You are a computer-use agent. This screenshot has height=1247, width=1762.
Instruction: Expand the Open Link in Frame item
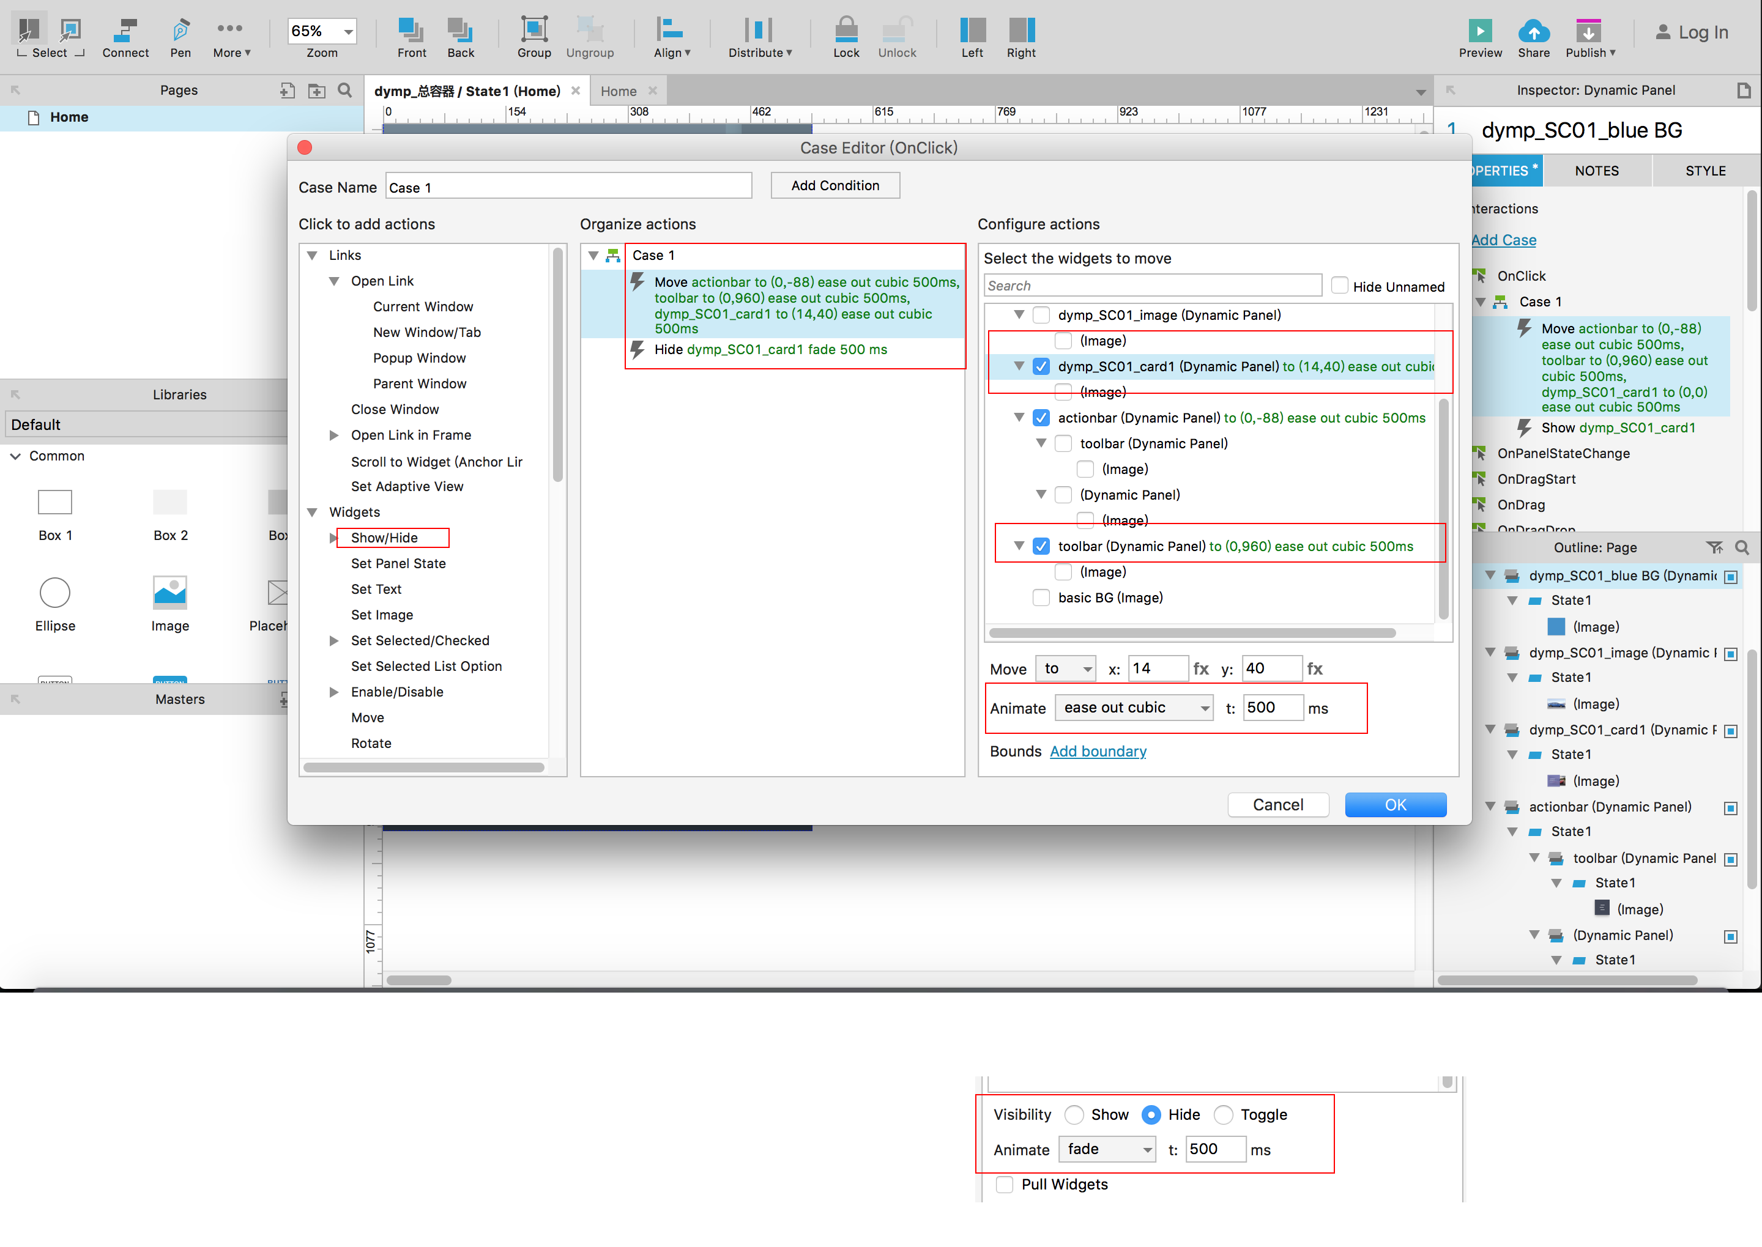334,435
